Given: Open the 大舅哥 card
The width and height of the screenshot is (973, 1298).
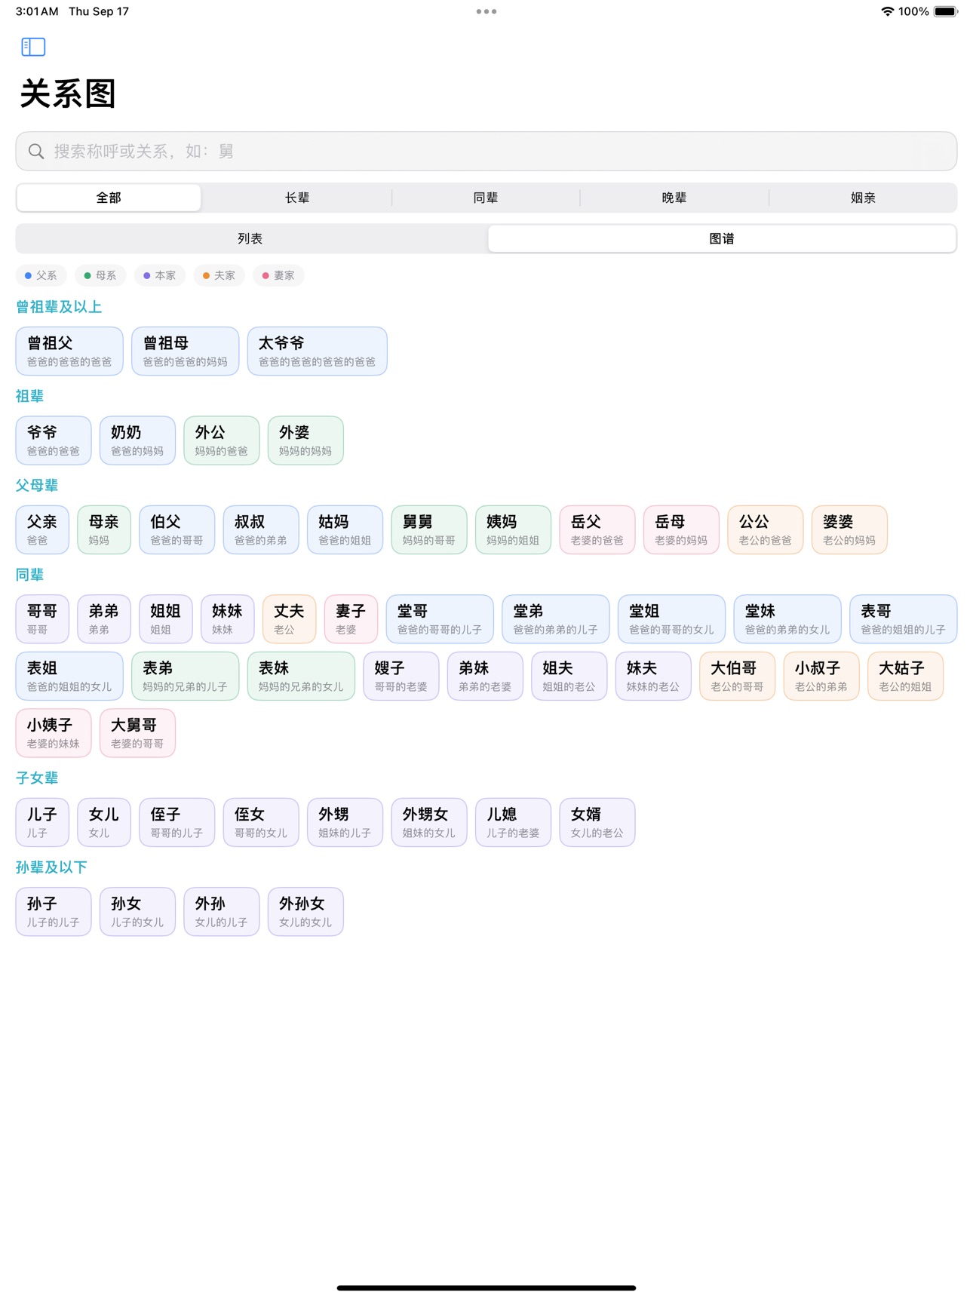Looking at the screenshot, I should 137,733.
